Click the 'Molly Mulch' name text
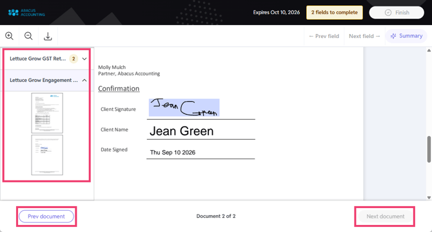Viewport: 432px width, 232px height. coord(112,67)
